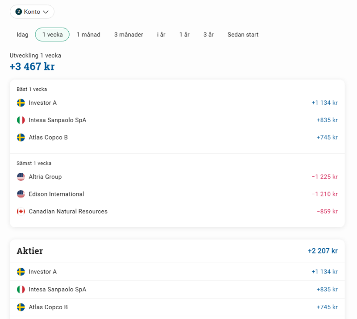Select the 3 år period
The width and height of the screenshot is (357, 319).
(x=208, y=35)
